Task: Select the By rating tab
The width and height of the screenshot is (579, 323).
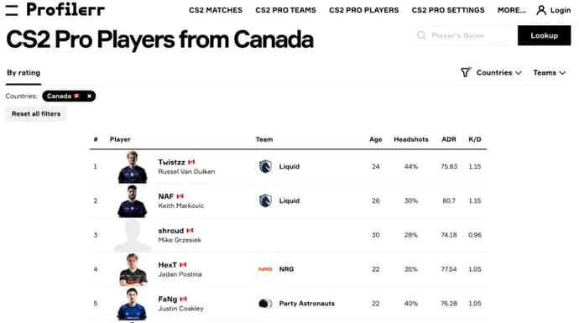Action: [23, 73]
